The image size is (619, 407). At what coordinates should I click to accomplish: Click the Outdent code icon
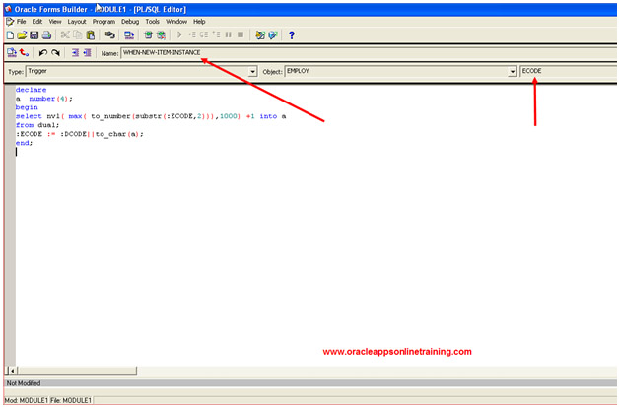[x=87, y=53]
